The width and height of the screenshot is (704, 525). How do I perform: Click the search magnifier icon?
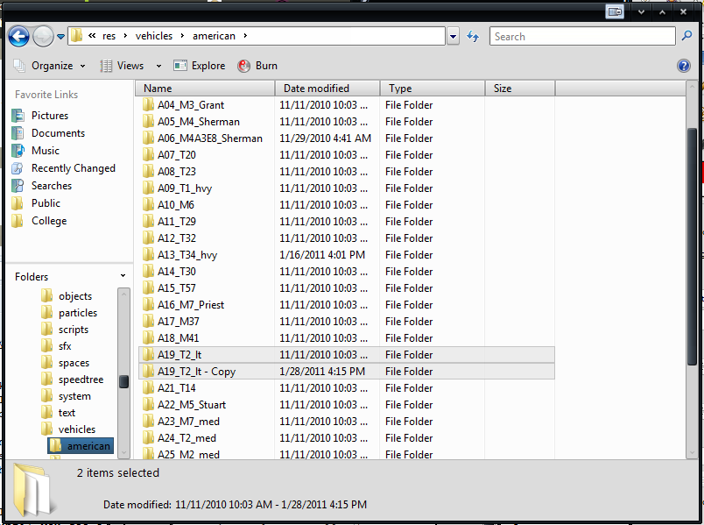[686, 36]
